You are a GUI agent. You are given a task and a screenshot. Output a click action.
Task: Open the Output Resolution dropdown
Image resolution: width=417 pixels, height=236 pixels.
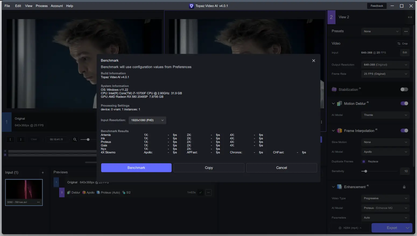click(385, 65)
